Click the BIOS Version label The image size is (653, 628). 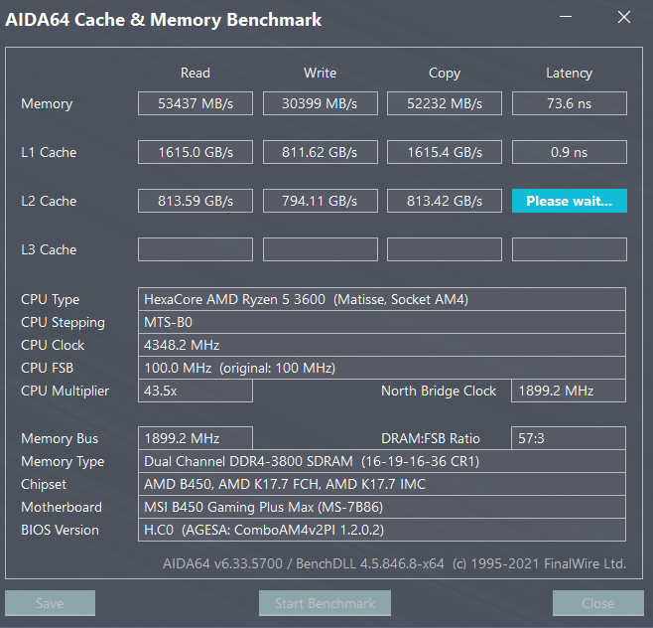[60, 530]
